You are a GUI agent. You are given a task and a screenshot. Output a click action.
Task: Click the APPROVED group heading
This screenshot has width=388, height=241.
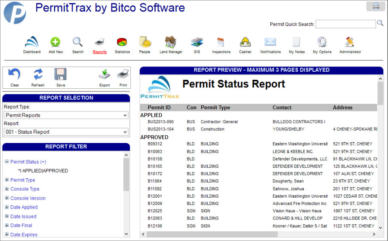pyautogui.click(x=154, y=137)
